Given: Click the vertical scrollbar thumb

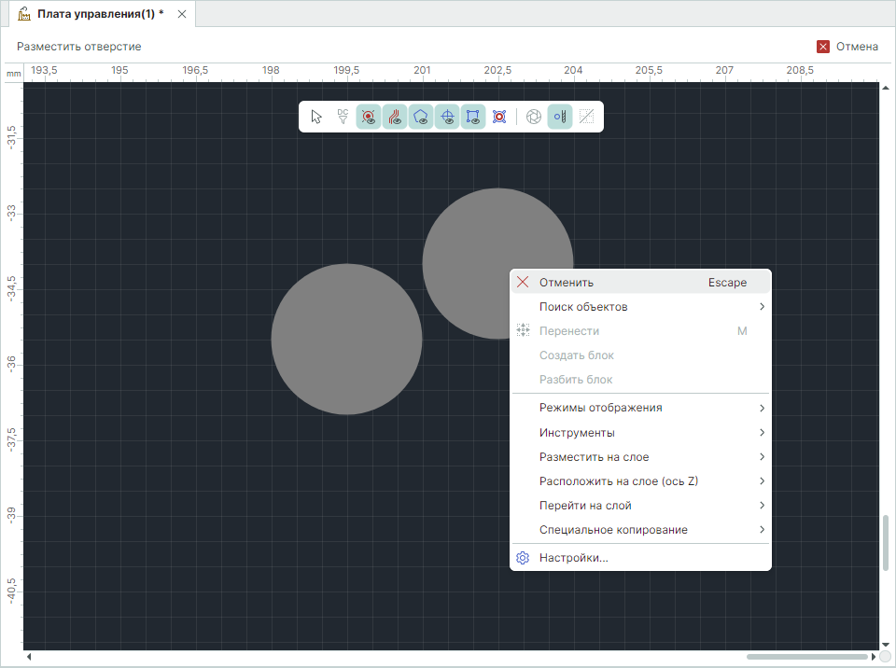Looking at the screenshot, I should click(x=886, y=542).
